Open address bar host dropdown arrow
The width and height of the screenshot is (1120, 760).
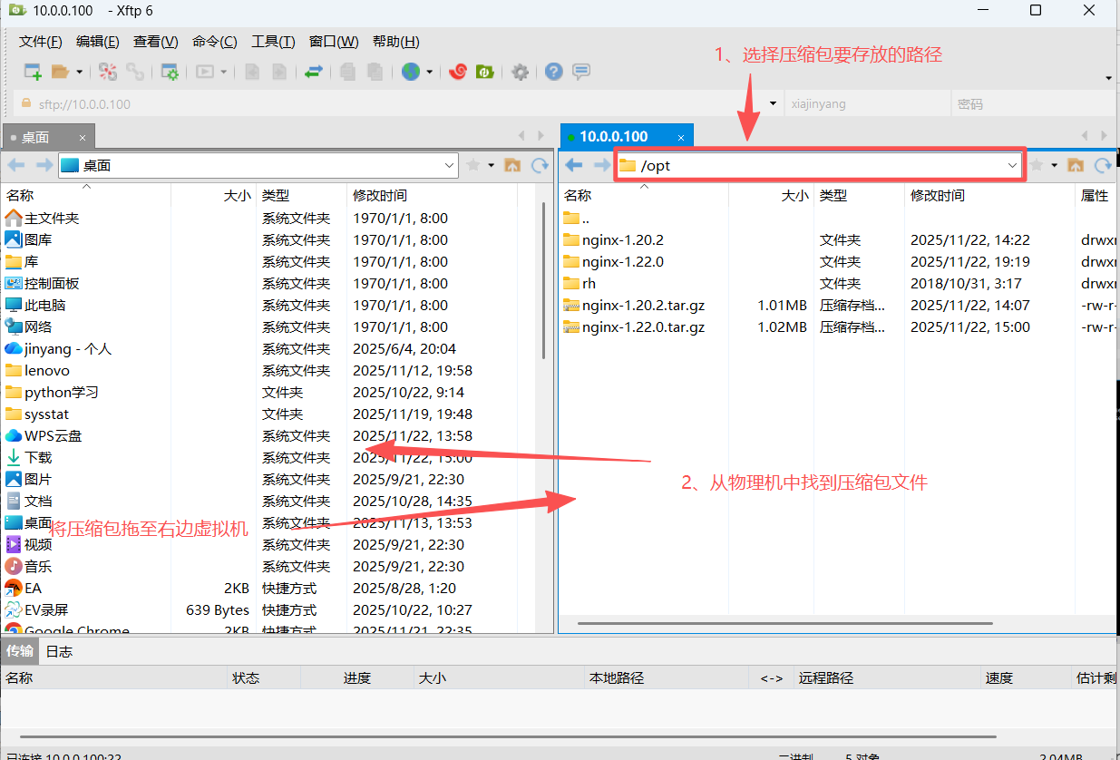773,103
